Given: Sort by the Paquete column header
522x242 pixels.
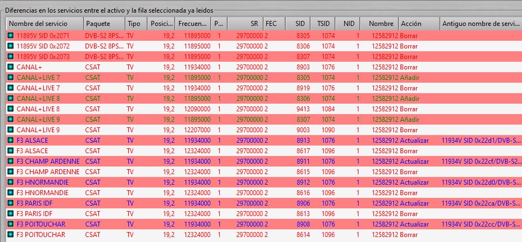Looking at the screenshot, I should pyautogui.click(x=104, y=24).
